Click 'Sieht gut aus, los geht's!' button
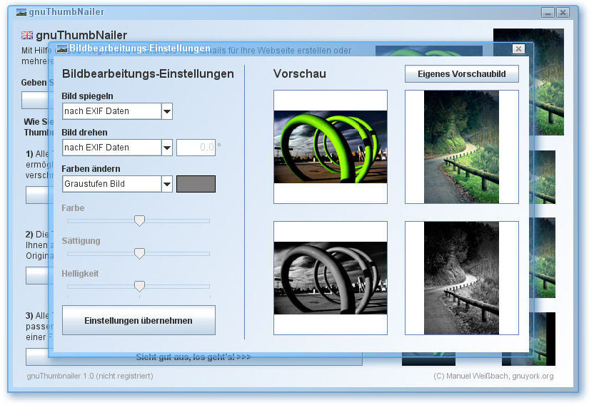The width and height of the screenshot is (594, 405). click(x=194, y=357)
